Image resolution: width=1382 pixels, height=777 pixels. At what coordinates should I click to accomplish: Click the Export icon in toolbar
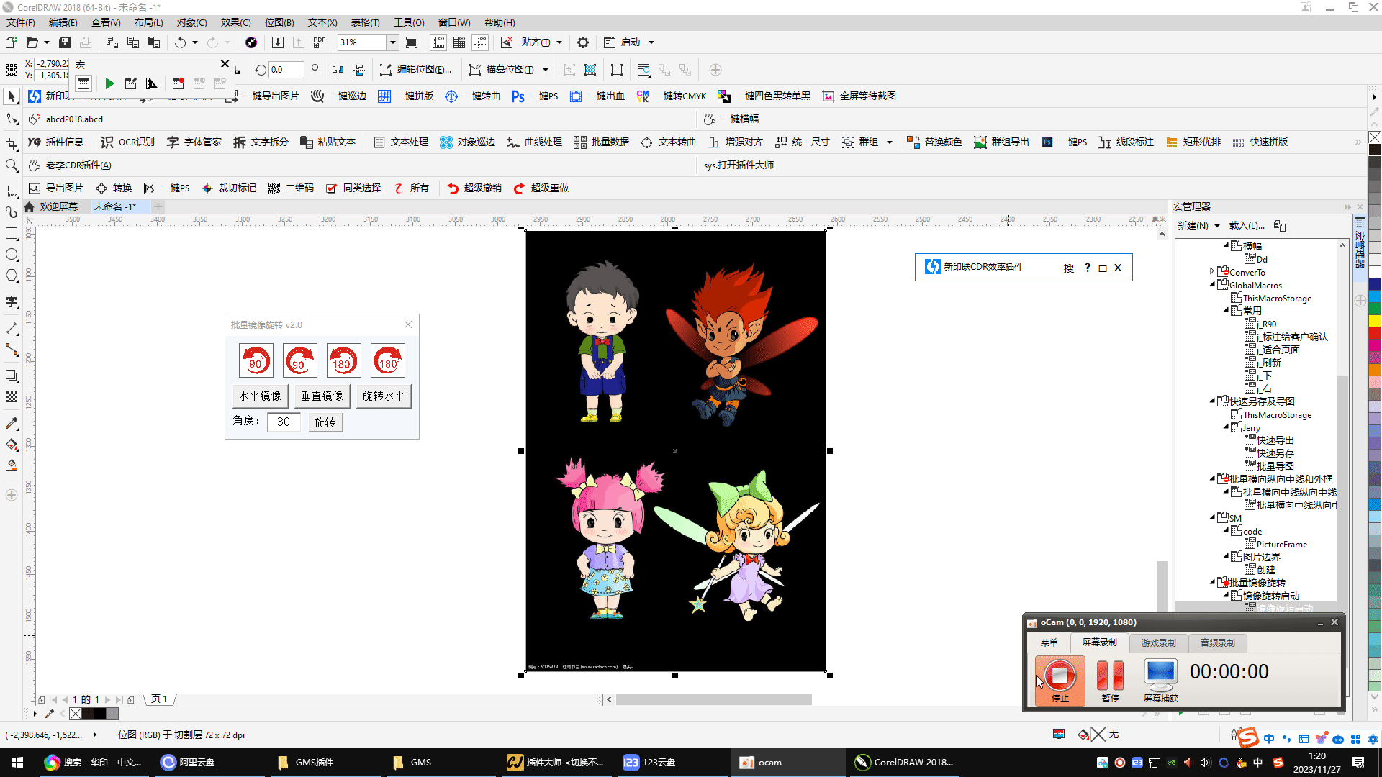coord(299,42)
